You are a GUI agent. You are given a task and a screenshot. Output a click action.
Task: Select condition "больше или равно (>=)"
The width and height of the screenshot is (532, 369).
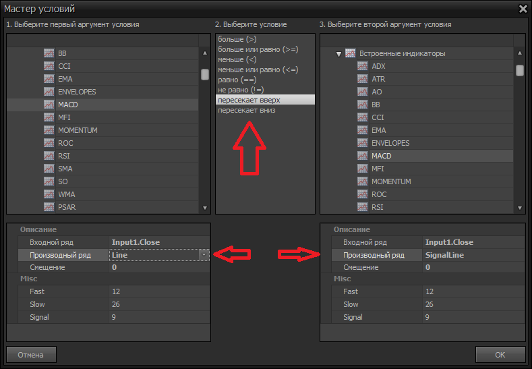coord(258,49)
